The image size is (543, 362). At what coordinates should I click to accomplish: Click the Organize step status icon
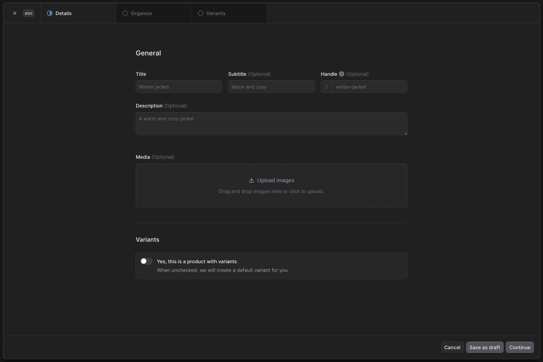tap(125, 13)
